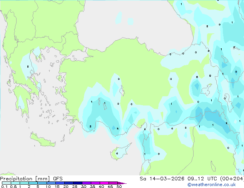Select legend swatch between 35 and 40
The height and width of the screenshot is (188, 244).
click(95, 183)
